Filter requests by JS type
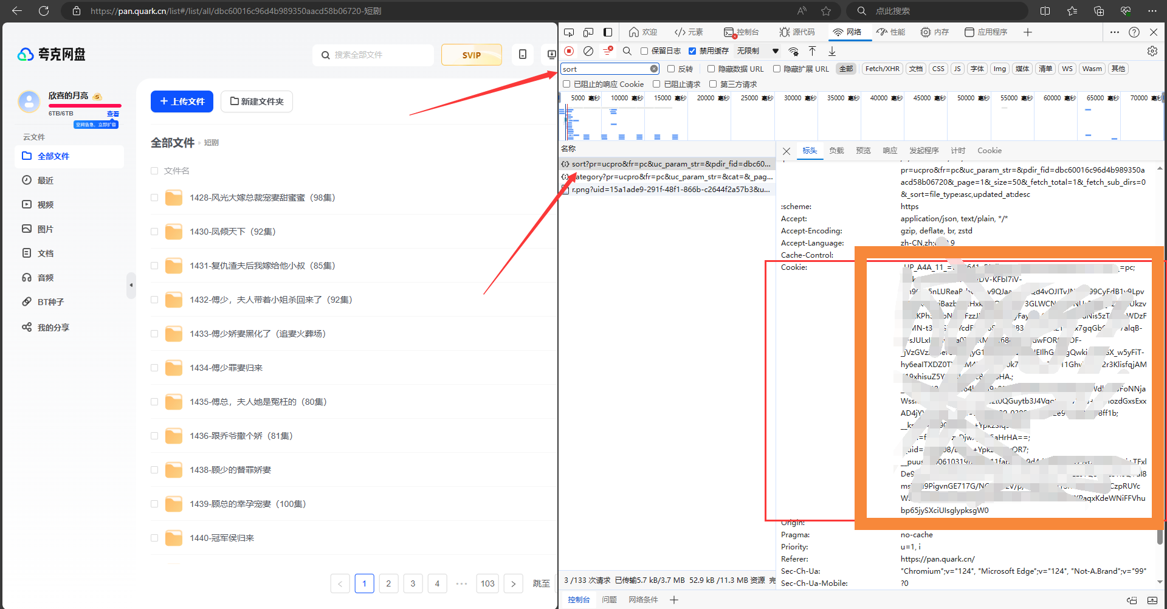This screenshot has width=1167, height=609. click(957, 69)
